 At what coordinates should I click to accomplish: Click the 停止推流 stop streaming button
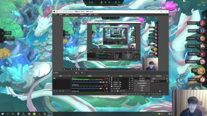coord(142,79)
